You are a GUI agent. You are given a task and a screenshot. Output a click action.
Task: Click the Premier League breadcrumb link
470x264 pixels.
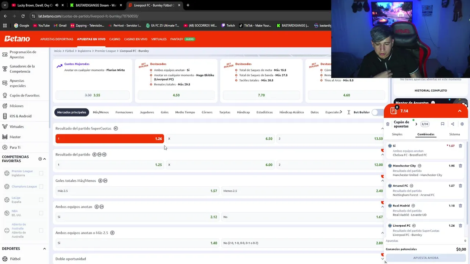pyautogui.click(x=105, y=51)
